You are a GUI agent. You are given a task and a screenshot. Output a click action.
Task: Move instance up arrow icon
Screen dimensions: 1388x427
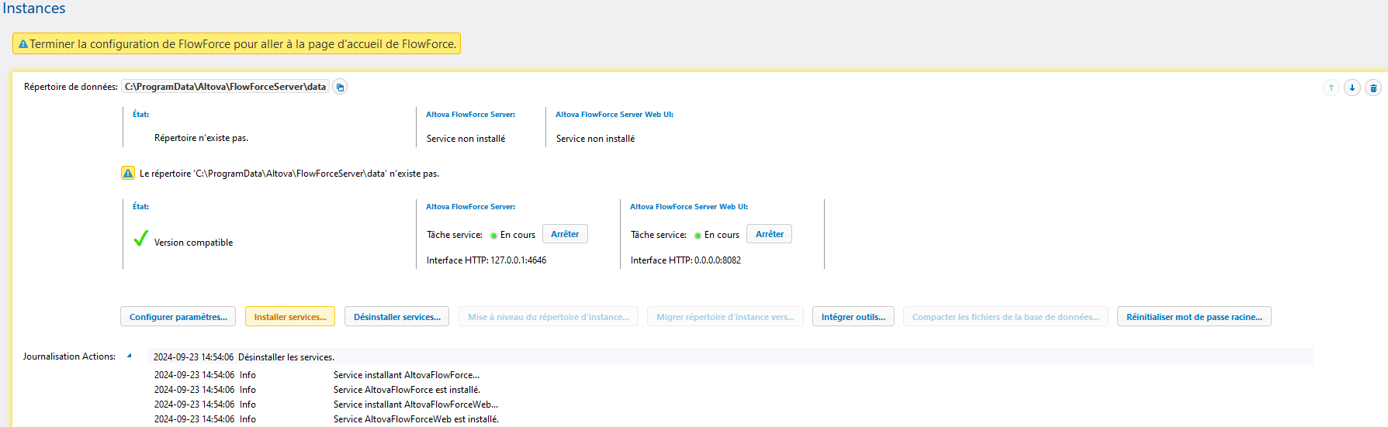[x=1331, y=88]
